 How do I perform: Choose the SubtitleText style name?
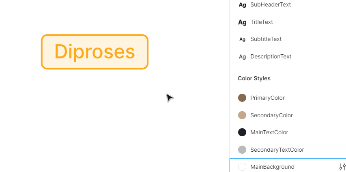click(266, 39)
